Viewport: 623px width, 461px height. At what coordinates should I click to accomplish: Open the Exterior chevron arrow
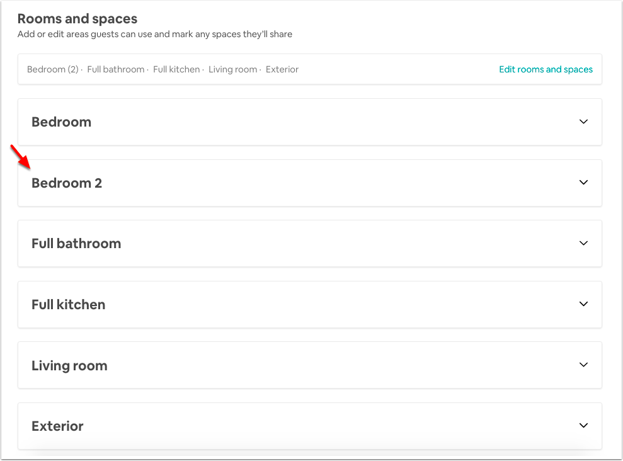point(583,425)
